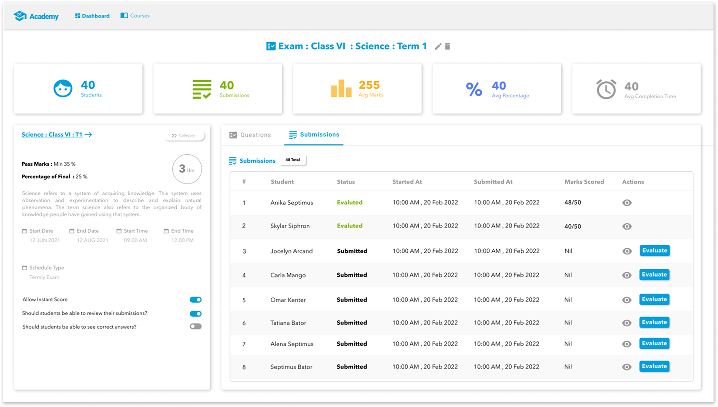
Task: Click eye icon for Septimus Bator's row
Action: [x=627, y=367]
